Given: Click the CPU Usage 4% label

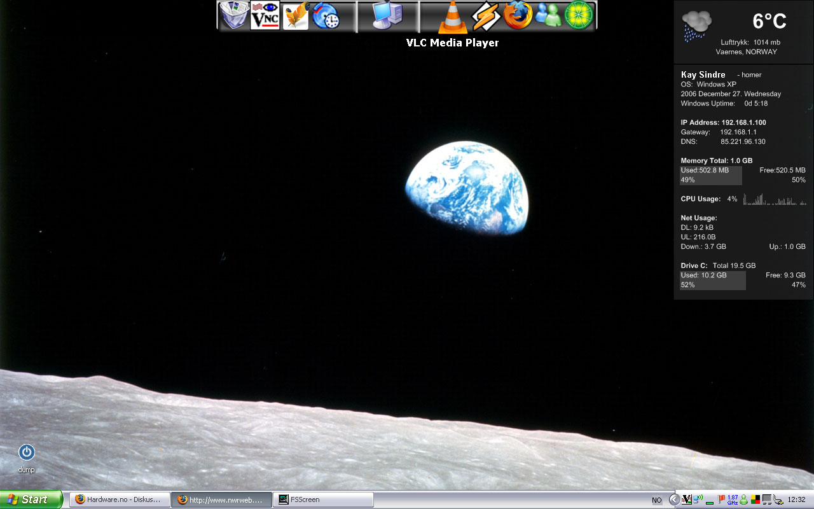Looking at the screenshot, I should click(709, 199).
